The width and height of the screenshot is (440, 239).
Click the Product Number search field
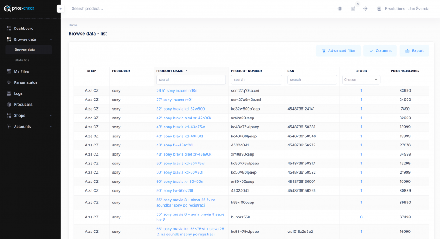click(x=257, y=80)
